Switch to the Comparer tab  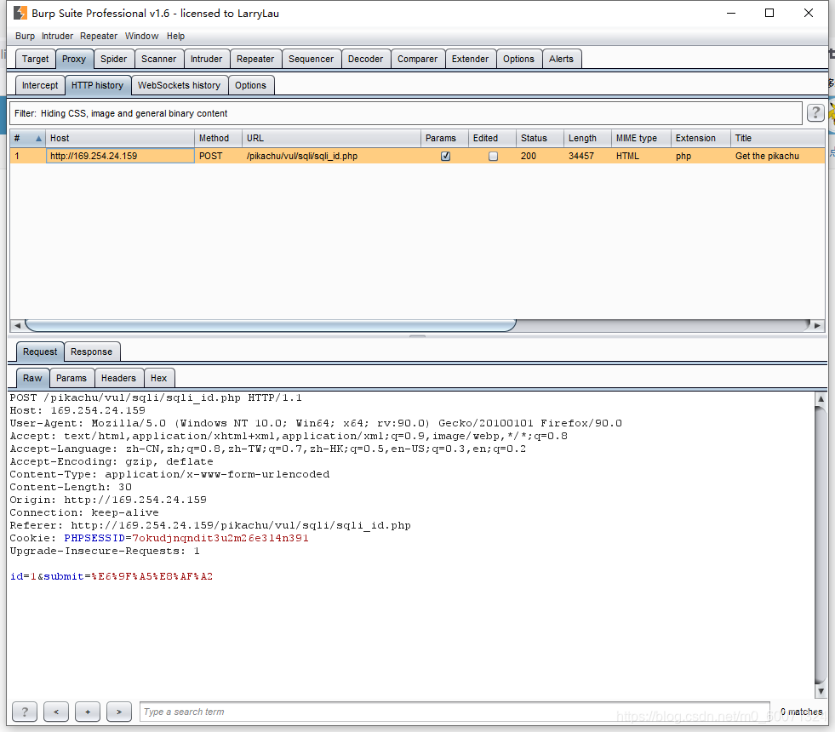(417, 59)
